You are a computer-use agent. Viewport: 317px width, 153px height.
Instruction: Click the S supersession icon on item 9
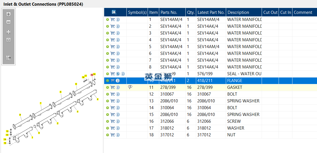click(x=118, y=74)
